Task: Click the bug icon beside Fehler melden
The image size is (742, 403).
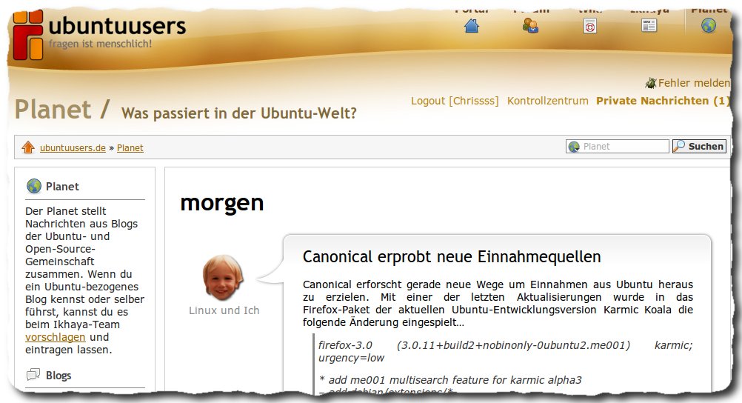Action: pos(651,84)
